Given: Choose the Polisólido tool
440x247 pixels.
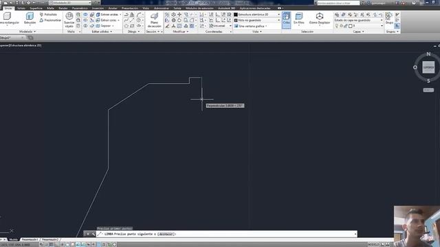Looking at the screenshot, I should 48,14.
